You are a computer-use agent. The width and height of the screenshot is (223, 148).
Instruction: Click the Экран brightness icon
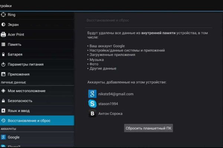pos(3,25)
